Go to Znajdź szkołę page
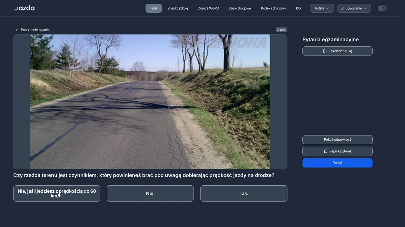The height and width of the screenshot is (227, 405). [x=178, y=8]
